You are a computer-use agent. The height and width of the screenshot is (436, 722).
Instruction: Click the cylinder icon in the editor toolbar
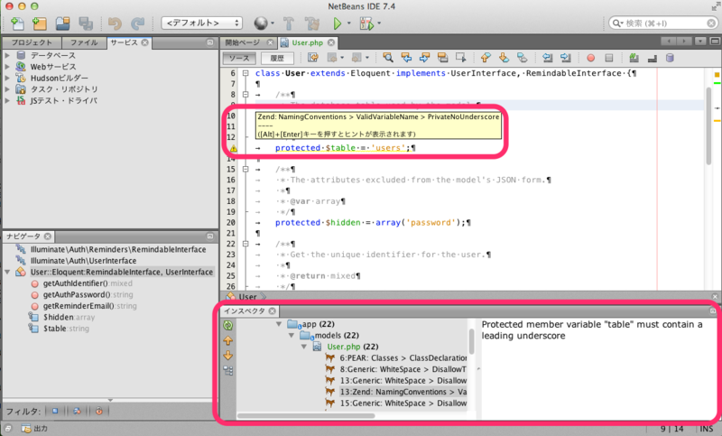coord(670,58)
